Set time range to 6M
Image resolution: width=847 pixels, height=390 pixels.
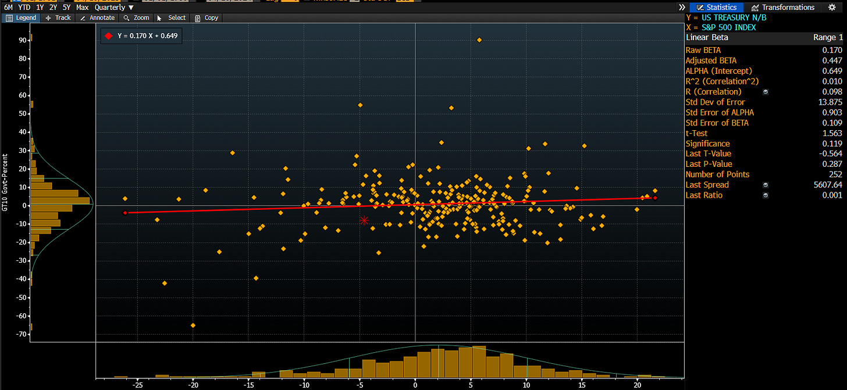[x=8, y=8]
